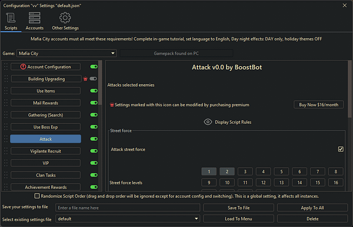Select the Mail Rewards script
This screenshot has height=227, width=353.
[46, 103]
